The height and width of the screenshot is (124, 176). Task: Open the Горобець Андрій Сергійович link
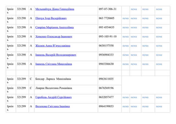[53, 97]
